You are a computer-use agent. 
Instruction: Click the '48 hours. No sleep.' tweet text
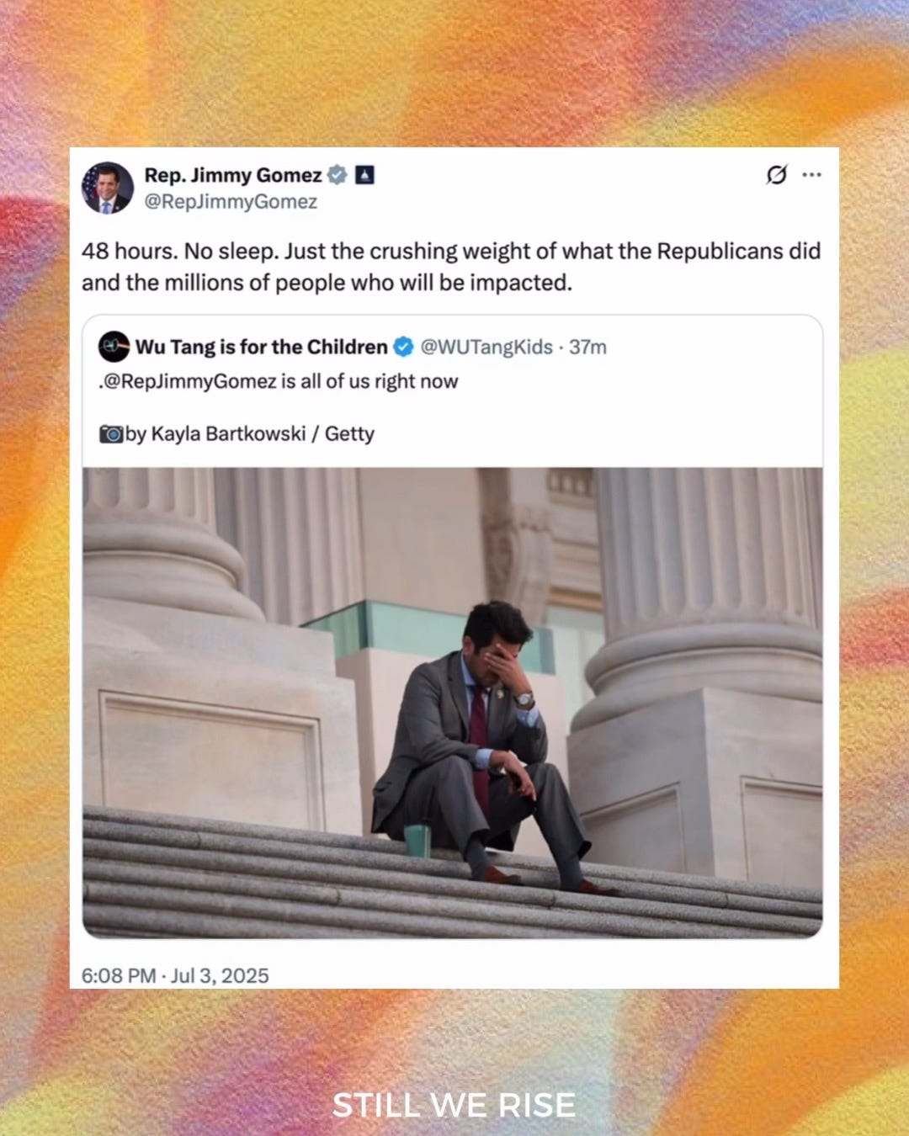pos(450,267)
